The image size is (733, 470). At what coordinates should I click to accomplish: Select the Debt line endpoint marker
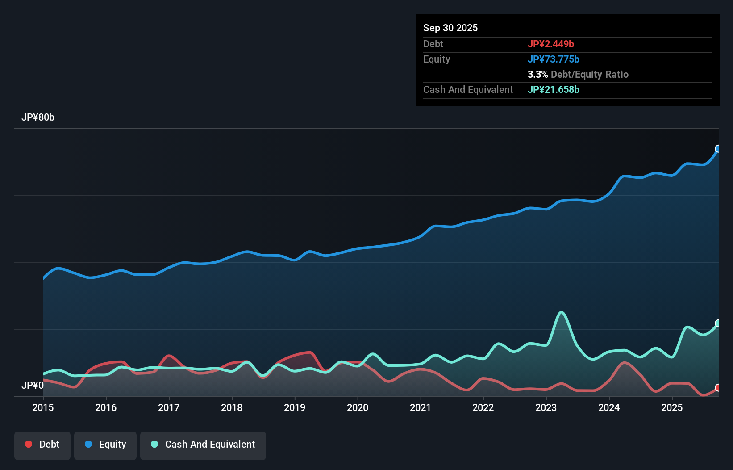pos(718,388)
